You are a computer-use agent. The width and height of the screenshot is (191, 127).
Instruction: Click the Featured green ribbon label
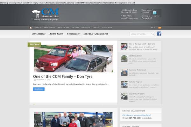coord(35,44)
